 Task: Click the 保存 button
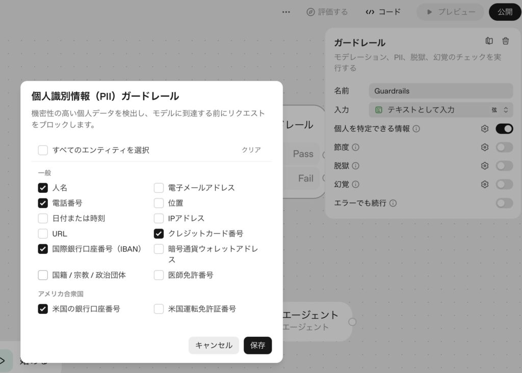(x=257, y=345)
